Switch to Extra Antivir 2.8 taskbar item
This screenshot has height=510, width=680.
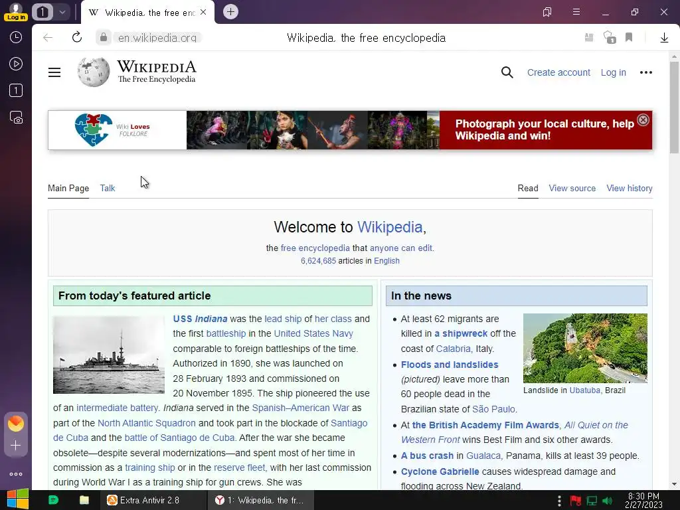(x=152, y=500)
